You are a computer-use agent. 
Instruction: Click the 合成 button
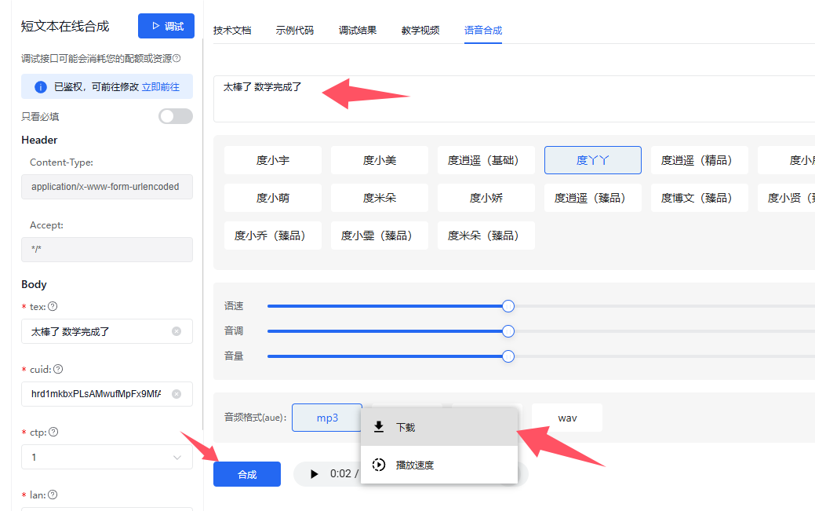coord(247,474)
